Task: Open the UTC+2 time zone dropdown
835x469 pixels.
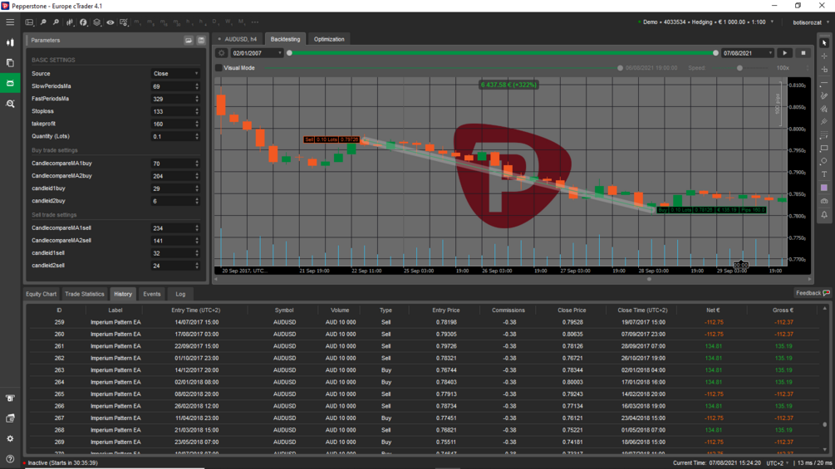Action: coord(778,463)
